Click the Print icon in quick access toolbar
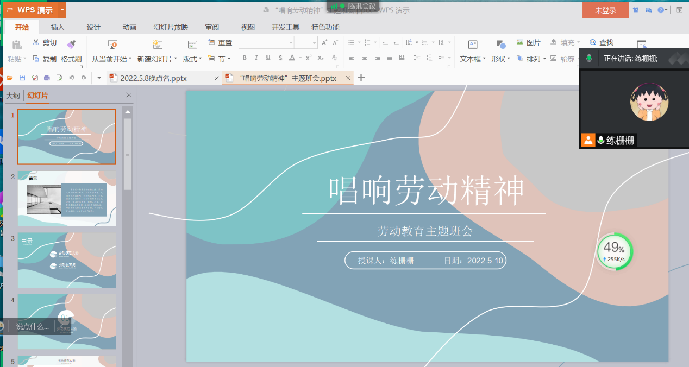 (x=47, y=78)
